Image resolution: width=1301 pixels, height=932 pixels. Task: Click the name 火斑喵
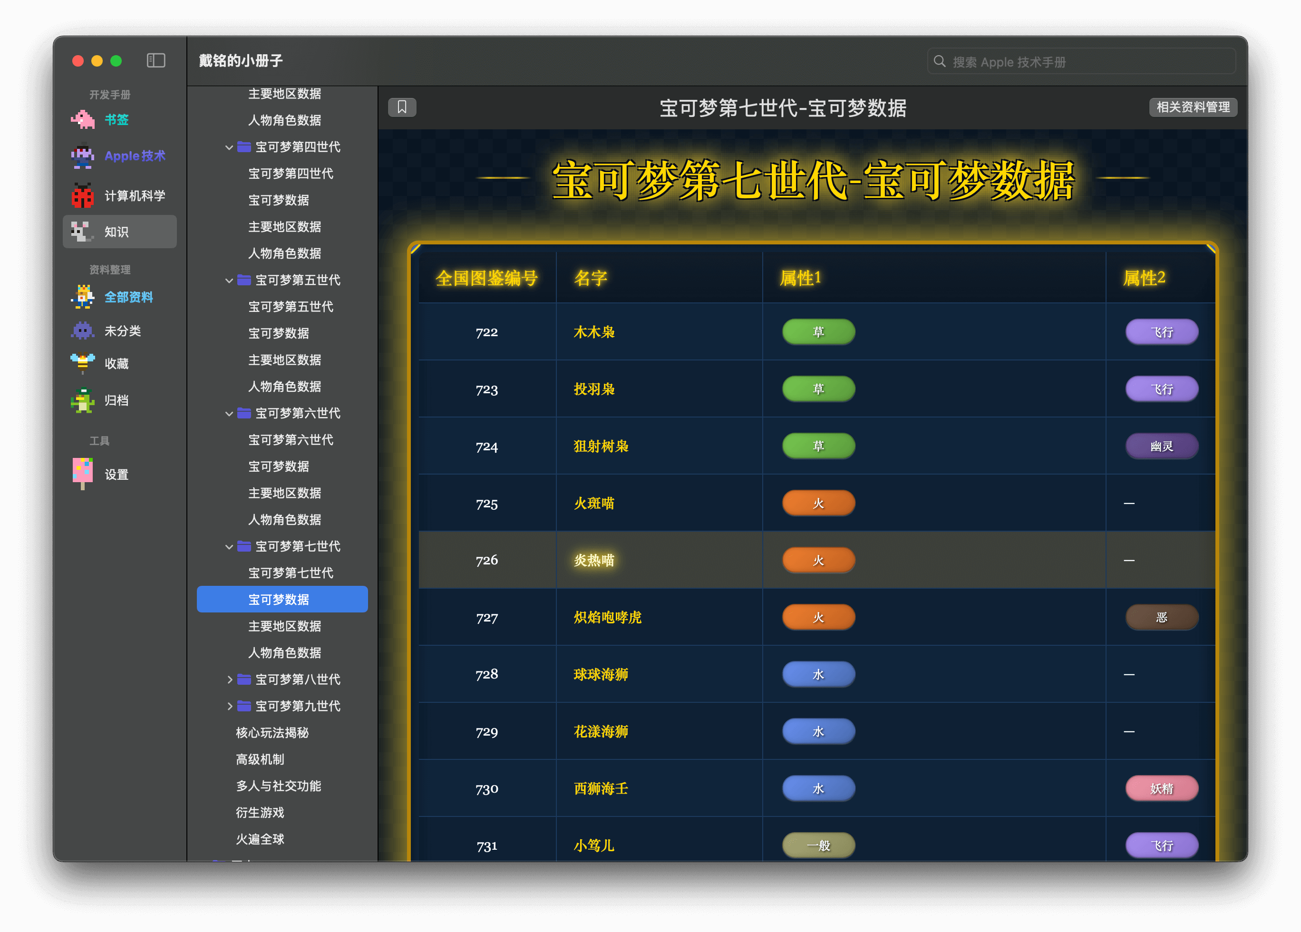(x=594, y=503)
